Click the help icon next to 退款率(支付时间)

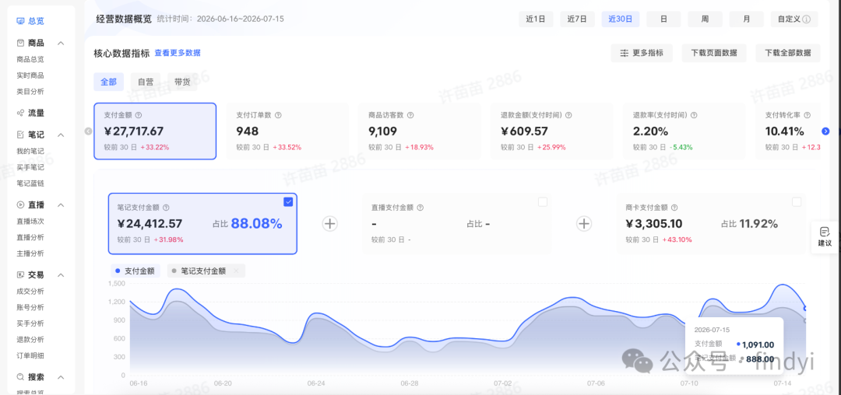694,115
